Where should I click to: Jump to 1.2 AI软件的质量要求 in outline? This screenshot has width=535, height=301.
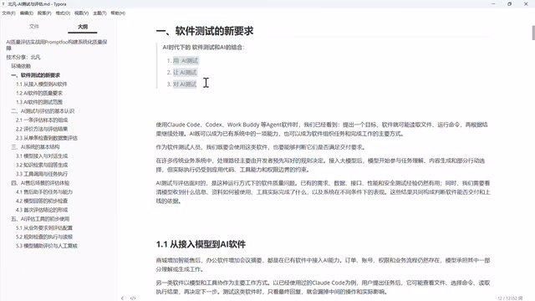click(39, 93)
